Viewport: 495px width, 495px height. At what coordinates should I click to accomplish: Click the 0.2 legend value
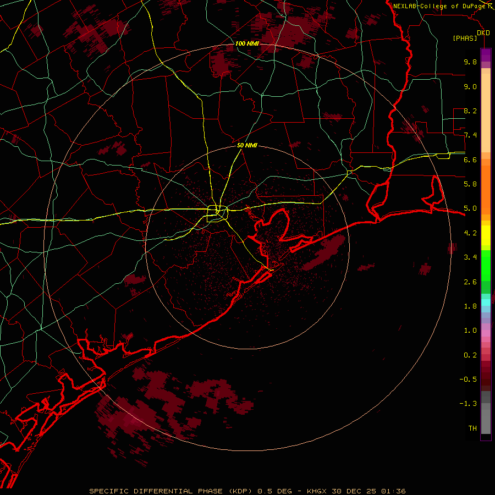[x=470, y=355]
